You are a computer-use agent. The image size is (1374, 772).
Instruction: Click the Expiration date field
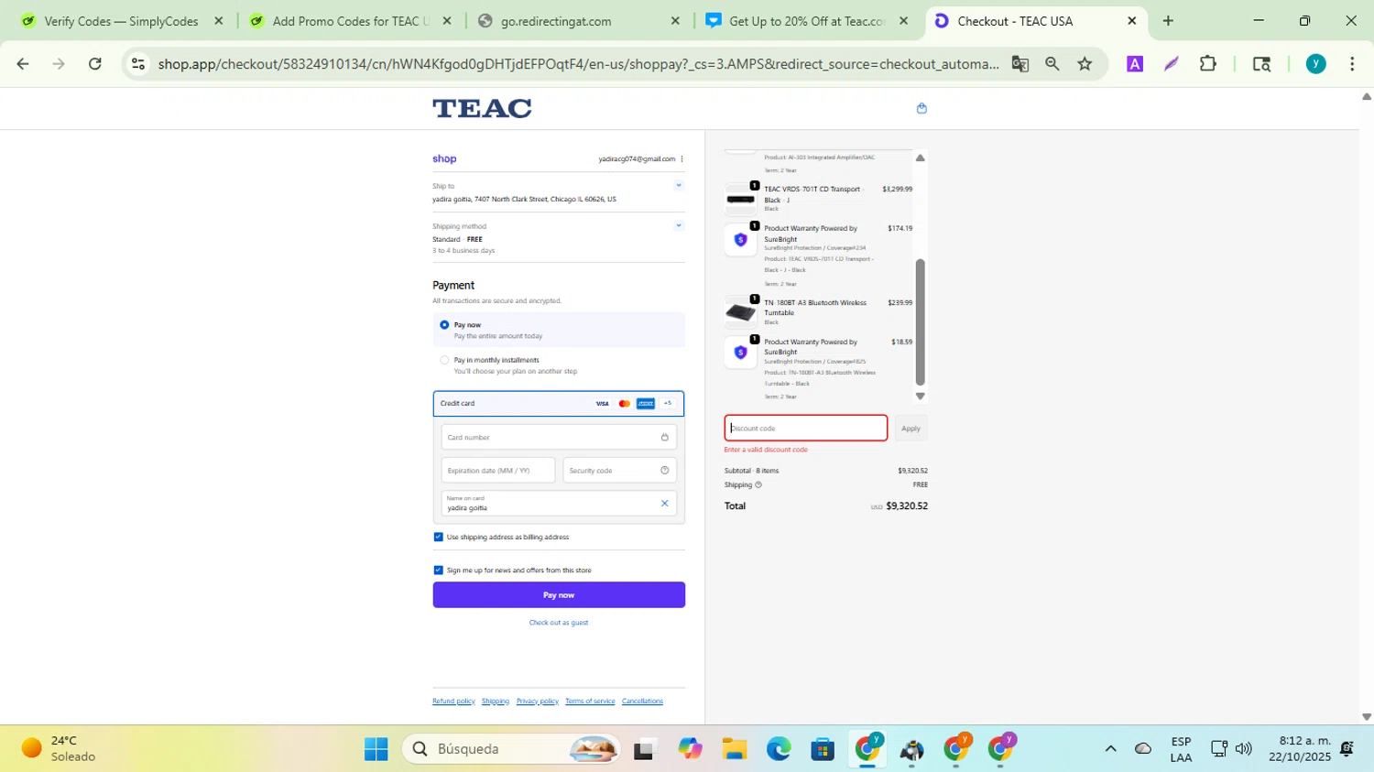click(x=498, y=471)
